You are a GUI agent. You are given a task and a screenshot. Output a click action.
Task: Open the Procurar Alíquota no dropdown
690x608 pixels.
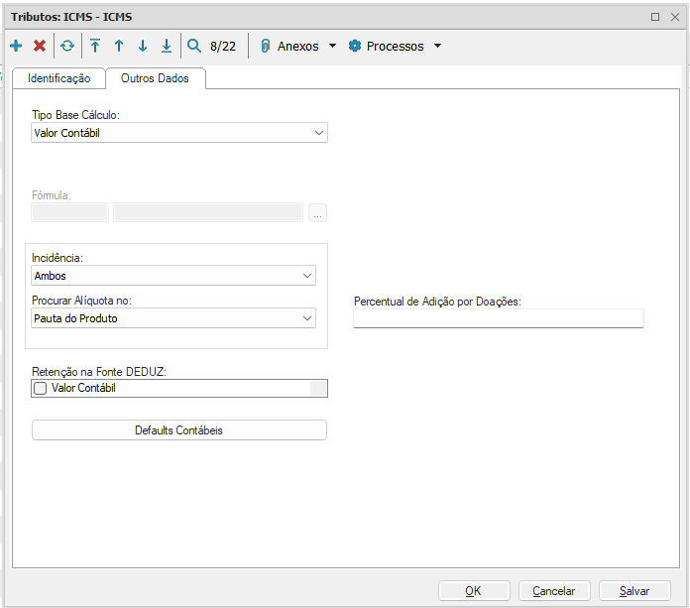pos(306,318)
